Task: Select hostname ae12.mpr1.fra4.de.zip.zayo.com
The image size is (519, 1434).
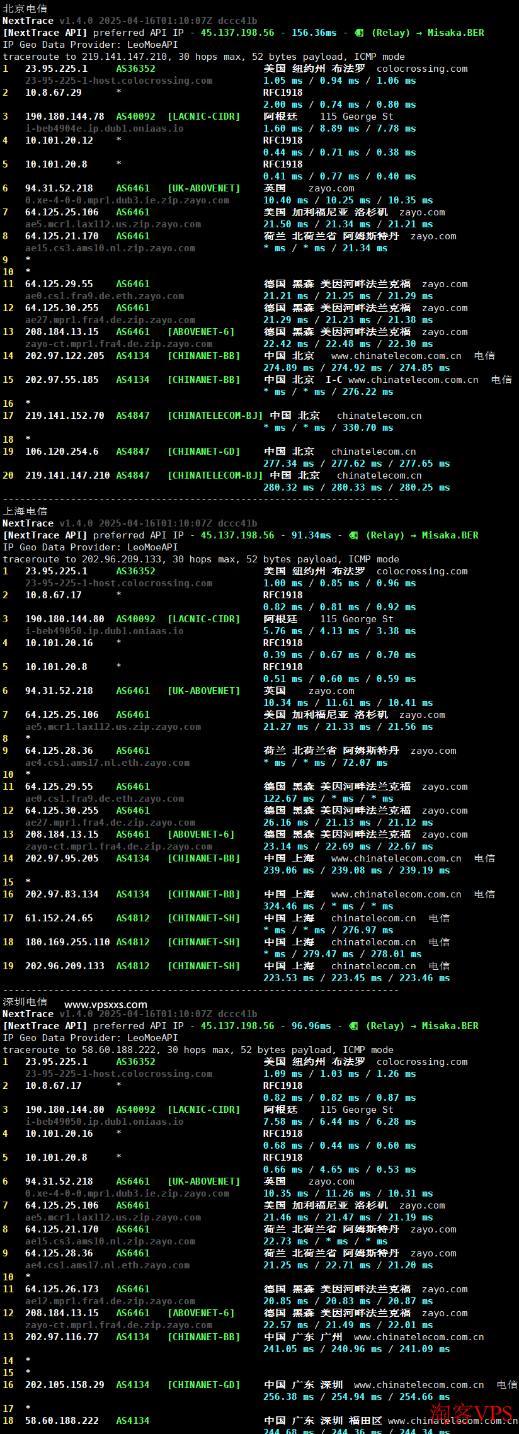Action: [110, 1301]
